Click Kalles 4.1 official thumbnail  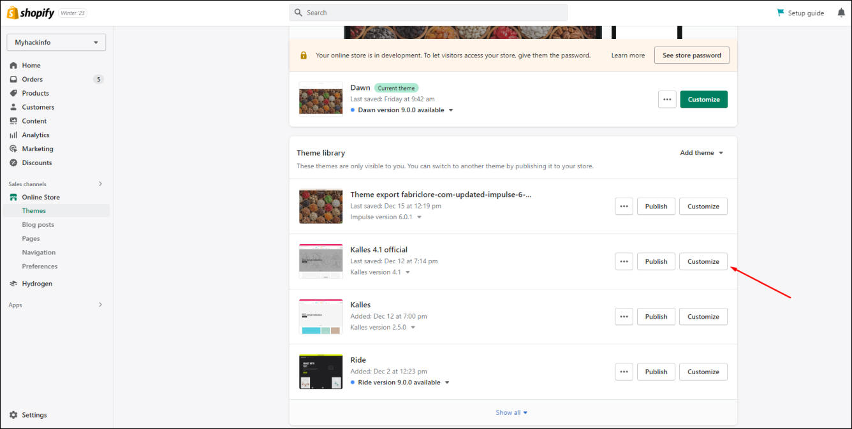click(x=321, y=261)
